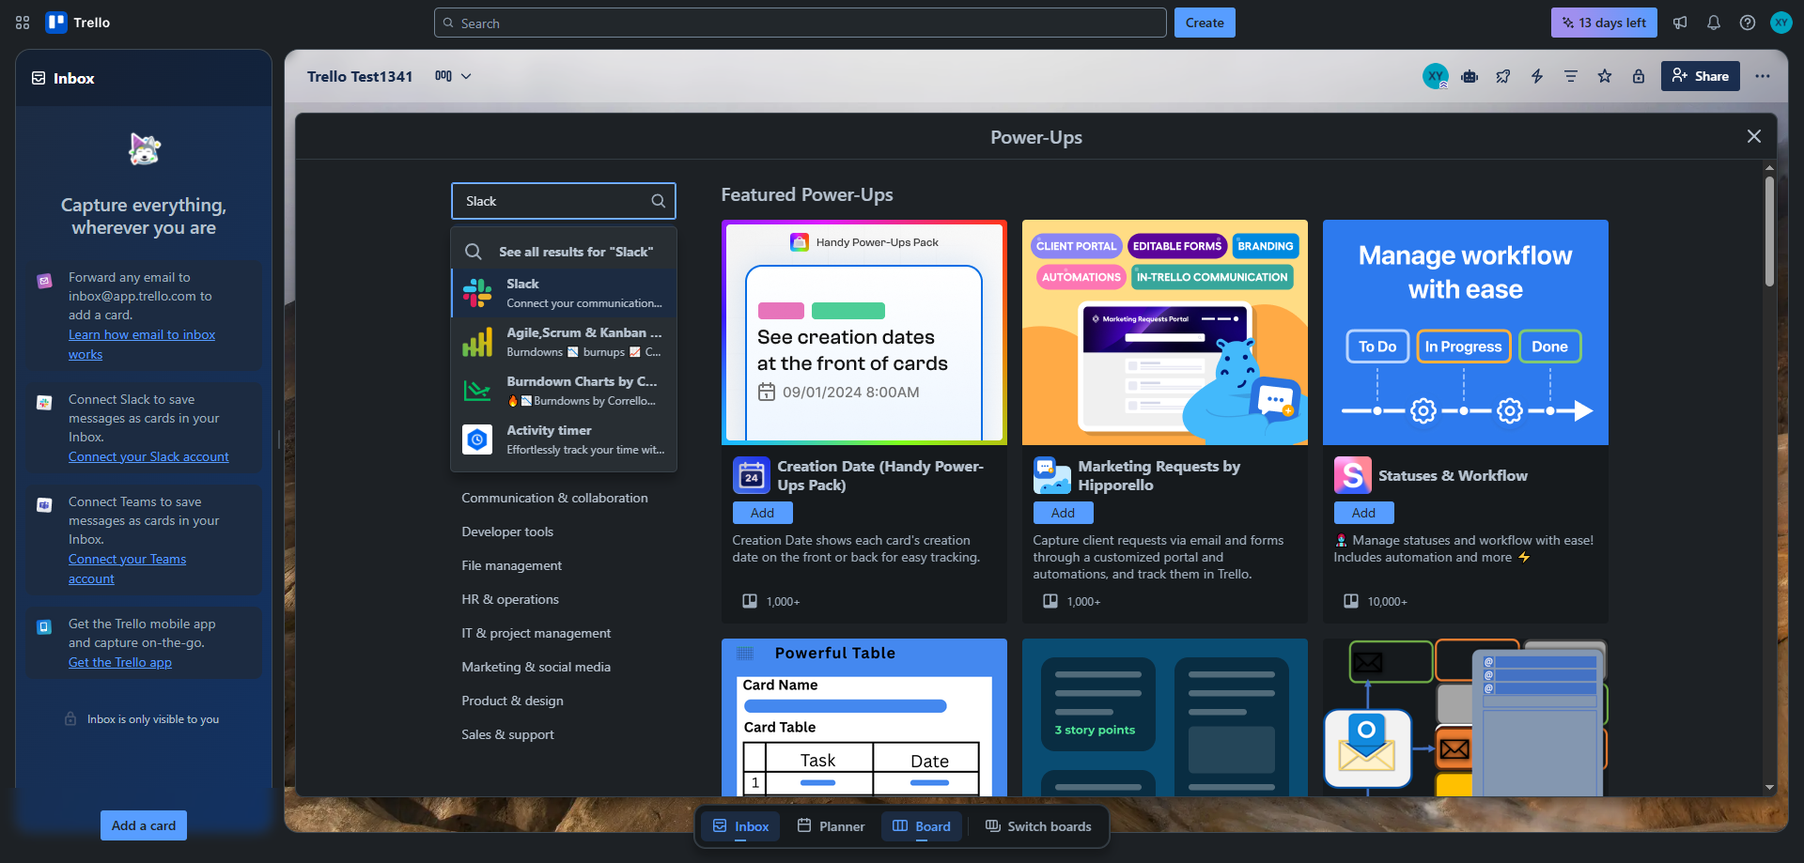Open IT & project management category
Screen dimensions: 1804x863
coord(536,633)
